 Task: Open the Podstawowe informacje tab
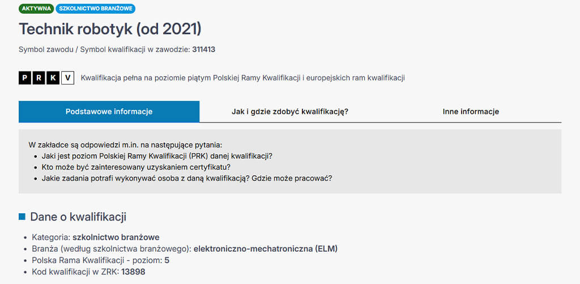pos(109,112)
